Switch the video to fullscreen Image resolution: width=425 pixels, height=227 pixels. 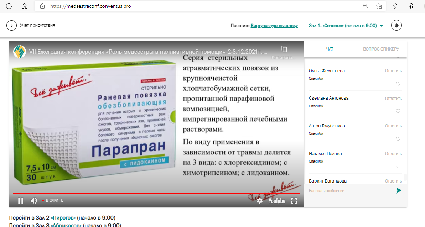[x=294, y=201]
